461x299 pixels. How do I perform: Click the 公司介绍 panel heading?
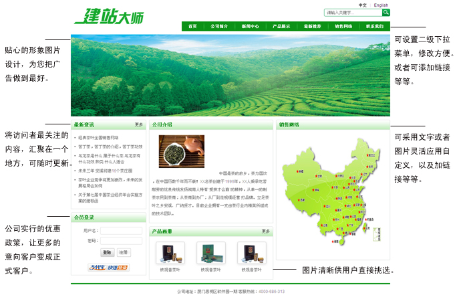pyautogui.click(x=162, y=125)
